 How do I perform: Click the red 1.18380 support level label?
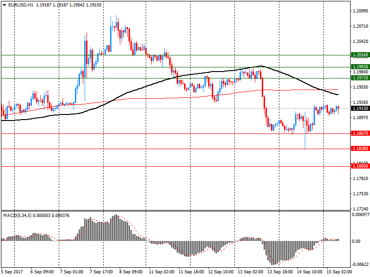360,149
